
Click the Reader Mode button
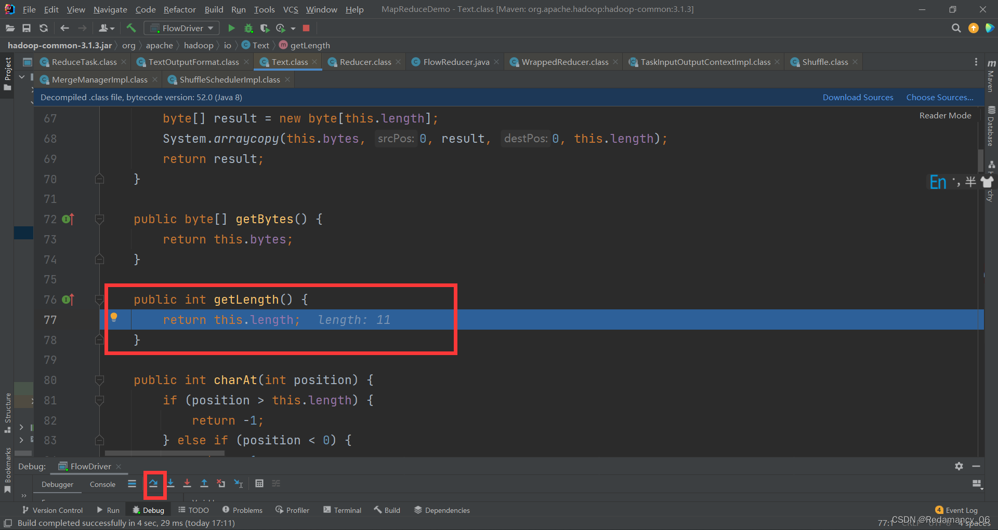(945, 115)
